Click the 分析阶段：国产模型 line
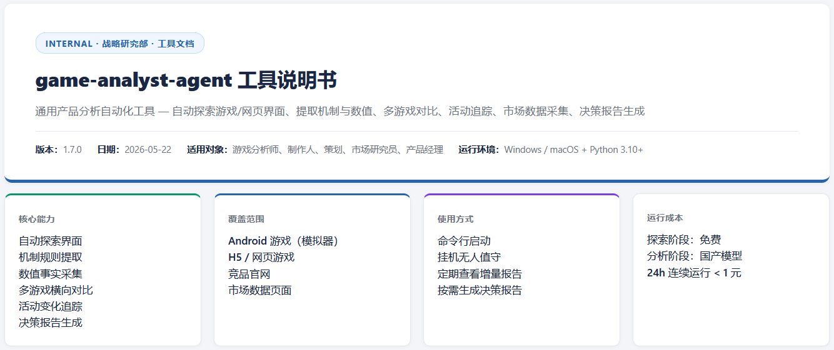 [695, 256]
